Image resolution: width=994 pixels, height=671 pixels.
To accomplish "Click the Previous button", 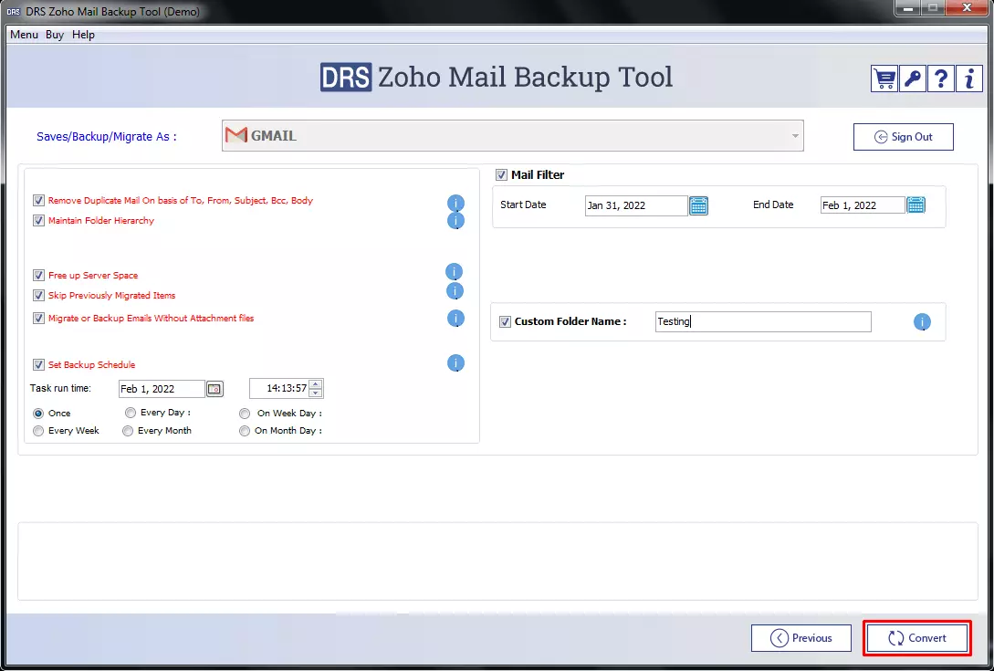I will pos(801,638).
